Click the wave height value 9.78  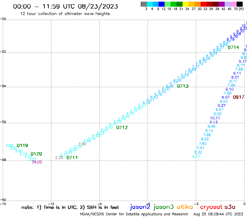pos(230,39)
